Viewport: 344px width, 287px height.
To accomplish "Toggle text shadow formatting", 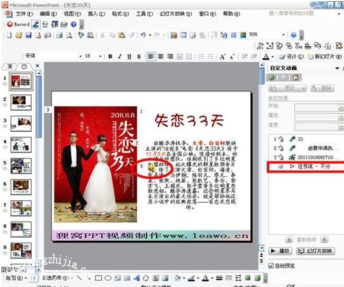I will (x=139, y=56).
